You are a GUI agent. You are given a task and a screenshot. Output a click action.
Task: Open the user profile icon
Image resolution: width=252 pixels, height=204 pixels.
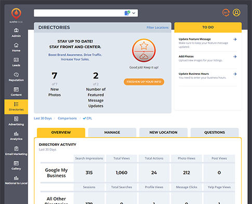coord(236,12)
